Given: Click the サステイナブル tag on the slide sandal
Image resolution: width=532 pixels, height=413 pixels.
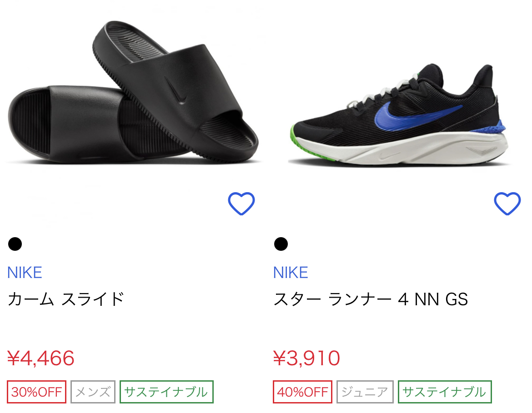Looking at the screenshot, I should pyautogui.click(x=166, y=392).
